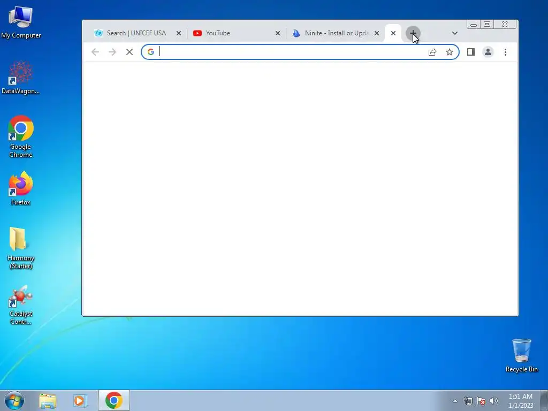Click the Show Desktop strip at the taskbar end
548x411 pixels.
click(x=544, y=400)
